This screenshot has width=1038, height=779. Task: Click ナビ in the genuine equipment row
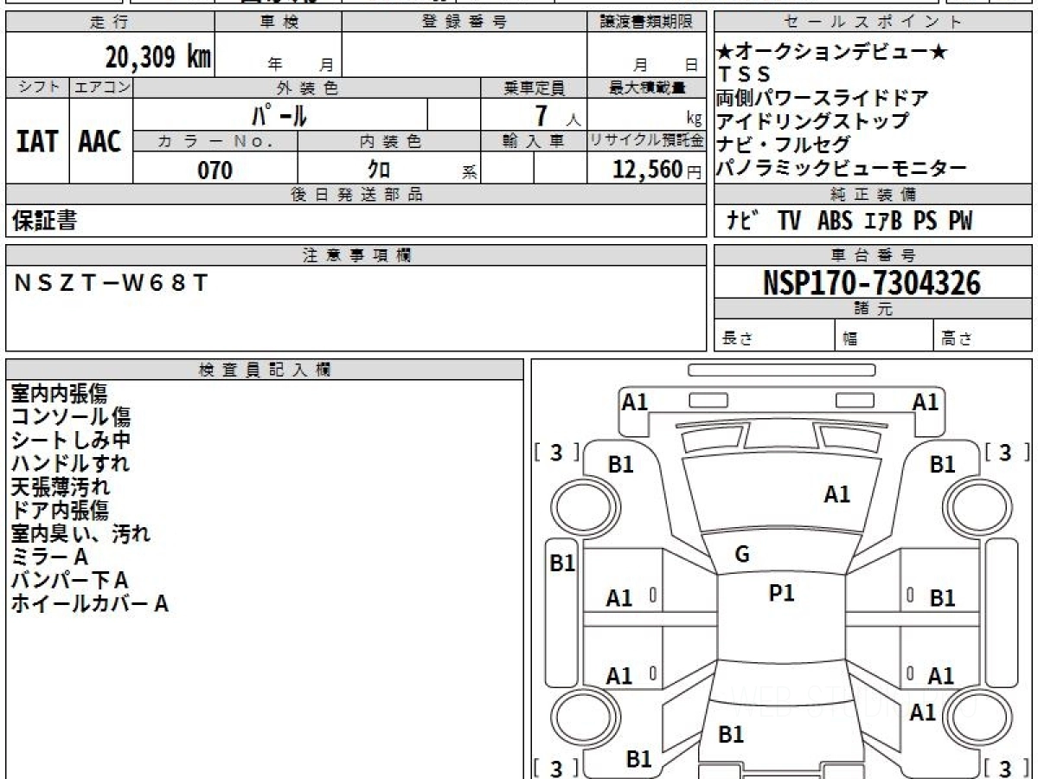(x=744, y=222)
